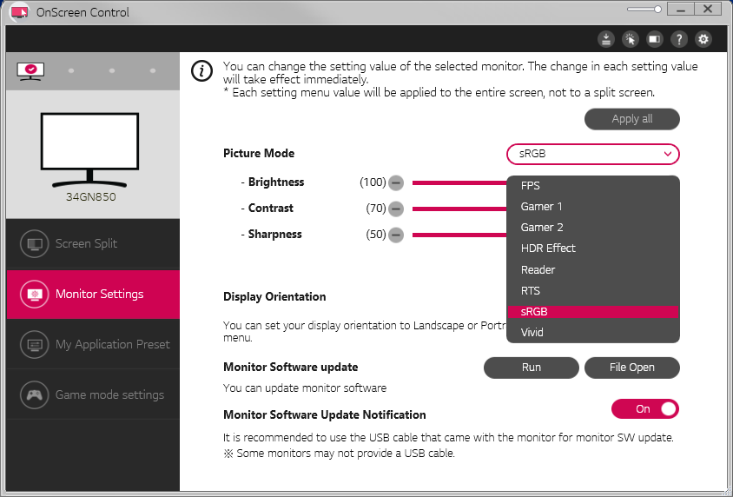Click the Monitor Settings sidebar icon
The image size is (733, 497).
pos(34,294)
